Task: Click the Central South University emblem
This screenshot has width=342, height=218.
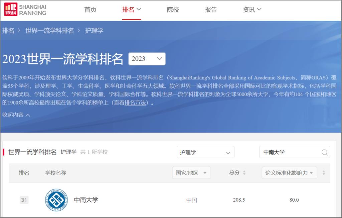Action: click(x=56, y=200)
